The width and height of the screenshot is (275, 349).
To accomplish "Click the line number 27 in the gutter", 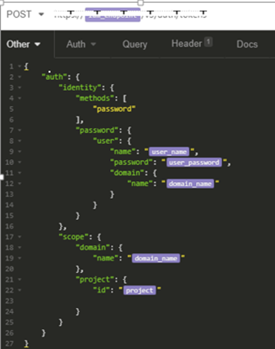I will point(10,343).
